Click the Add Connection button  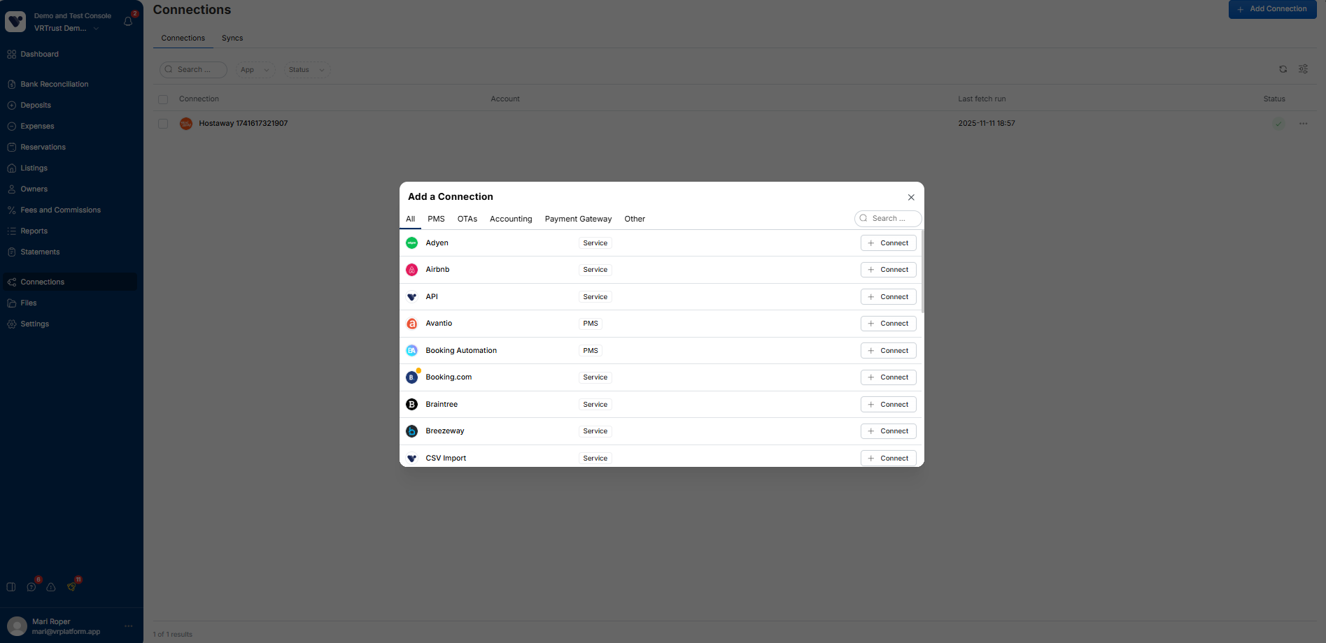(x=1272, y=9)
